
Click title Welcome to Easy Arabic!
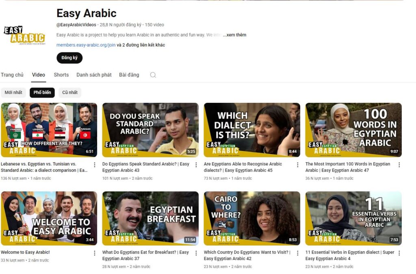coord(25,252)
